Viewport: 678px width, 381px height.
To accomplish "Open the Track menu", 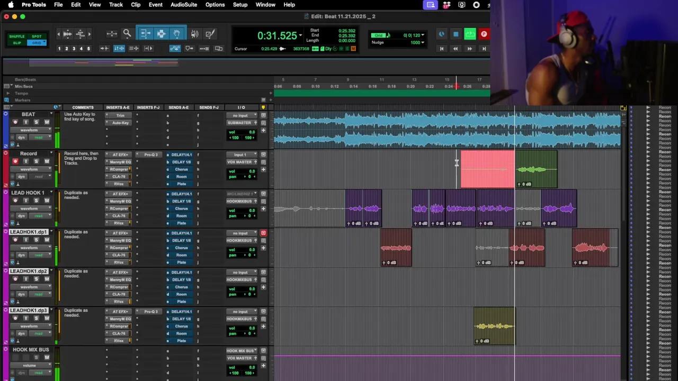I will [115, 5].
